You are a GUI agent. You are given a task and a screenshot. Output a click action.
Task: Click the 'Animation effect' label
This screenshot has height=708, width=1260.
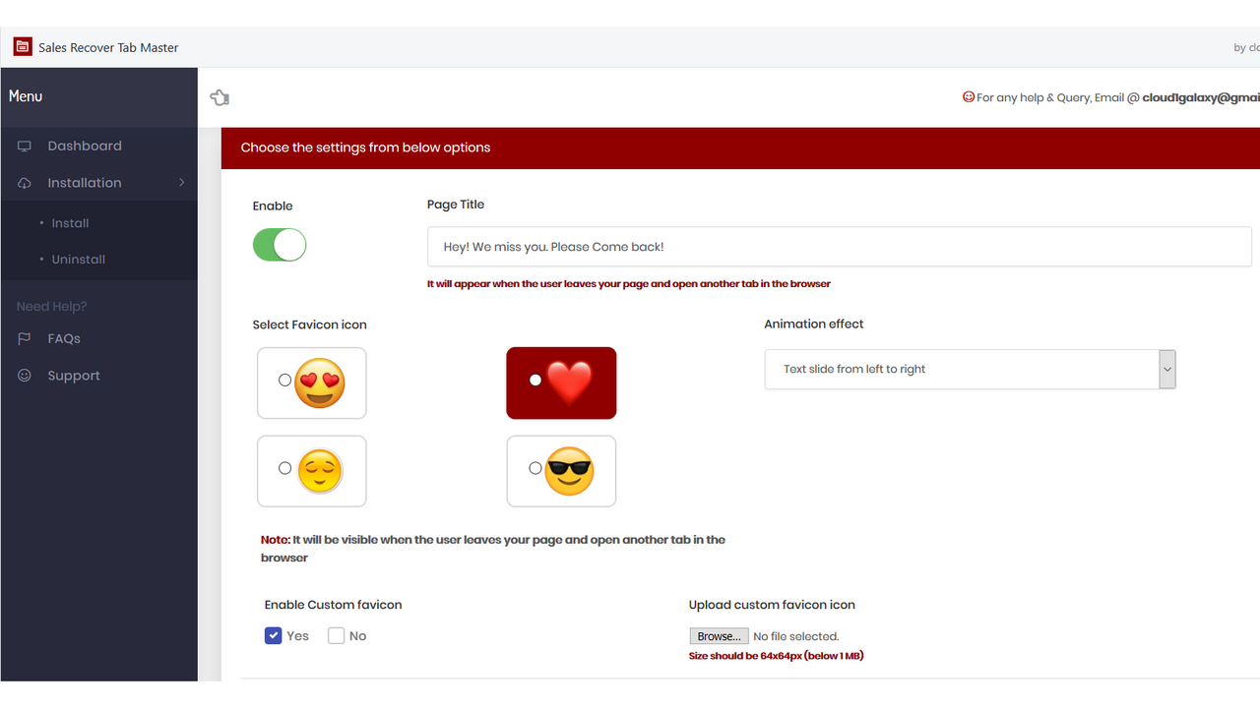tap(814, 324)
